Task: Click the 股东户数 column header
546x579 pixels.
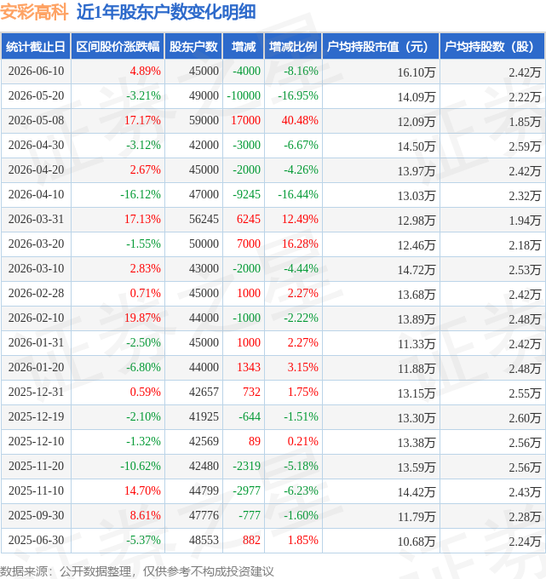Action: [193, 47]
